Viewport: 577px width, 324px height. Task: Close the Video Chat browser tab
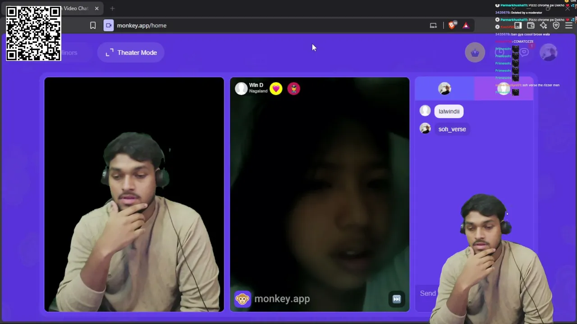[x=96, y=9]
